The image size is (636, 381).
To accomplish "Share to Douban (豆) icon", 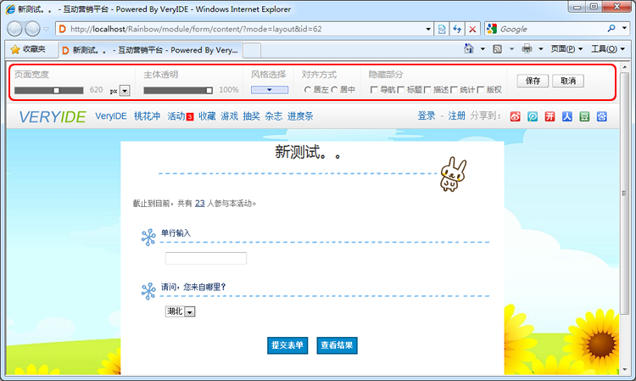I will pyautogui.click(x=584, y=117).
